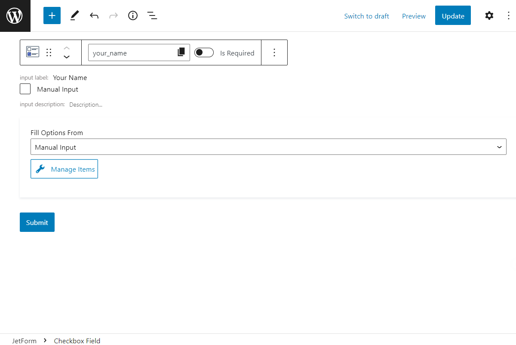Open the document details overview
This screenshot has width=516, height=345.
point(132,15)
